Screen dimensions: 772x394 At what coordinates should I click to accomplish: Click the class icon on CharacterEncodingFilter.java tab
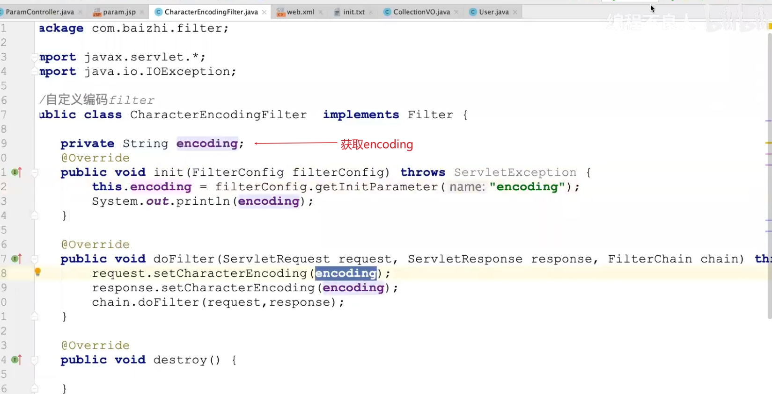(158, 12)
